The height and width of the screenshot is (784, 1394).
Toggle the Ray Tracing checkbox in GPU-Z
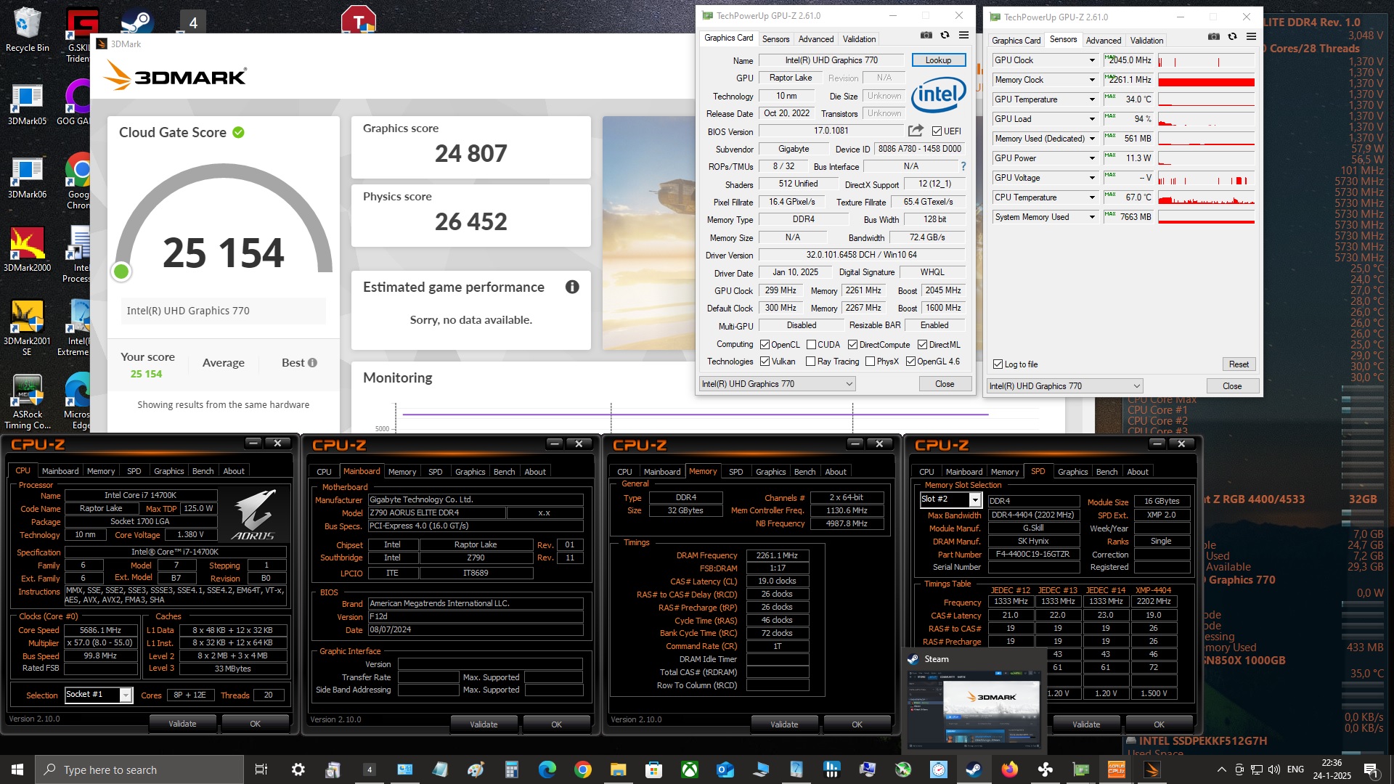[811, 362]
